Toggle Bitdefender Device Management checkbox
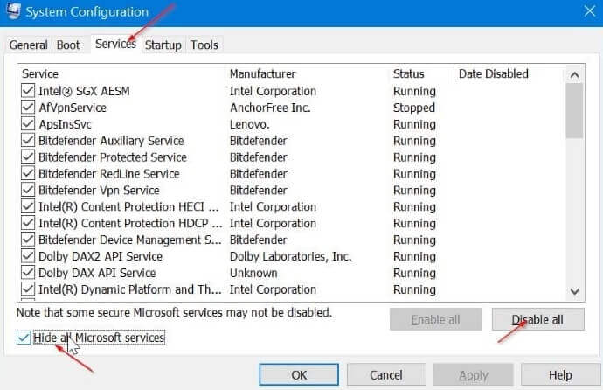Viewport: 603px width, 390px height. coord(28,240)
